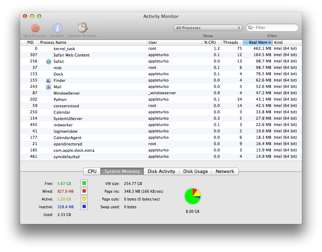
Task: Click the Real Mem sort arrow
Action: click(x=270, y=43)
